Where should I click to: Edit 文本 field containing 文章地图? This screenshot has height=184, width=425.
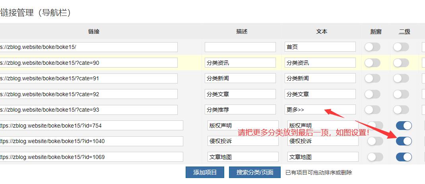(323, 157)
